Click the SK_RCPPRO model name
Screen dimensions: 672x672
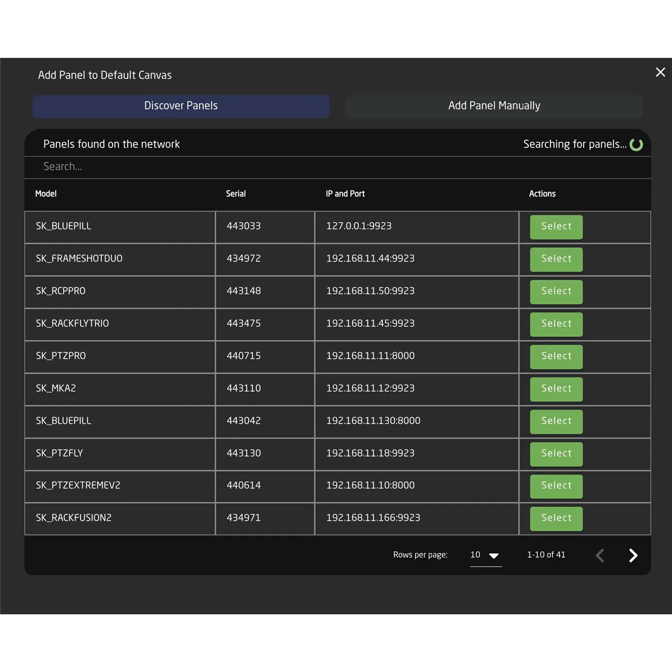point(60,291)
